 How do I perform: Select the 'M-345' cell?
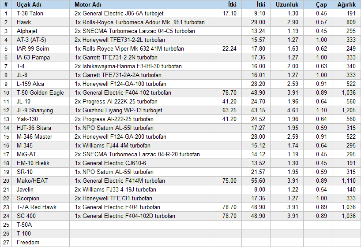[41, 146]
